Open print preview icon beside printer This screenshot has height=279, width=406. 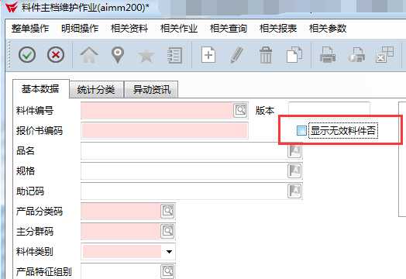click(x=356, y=55)
